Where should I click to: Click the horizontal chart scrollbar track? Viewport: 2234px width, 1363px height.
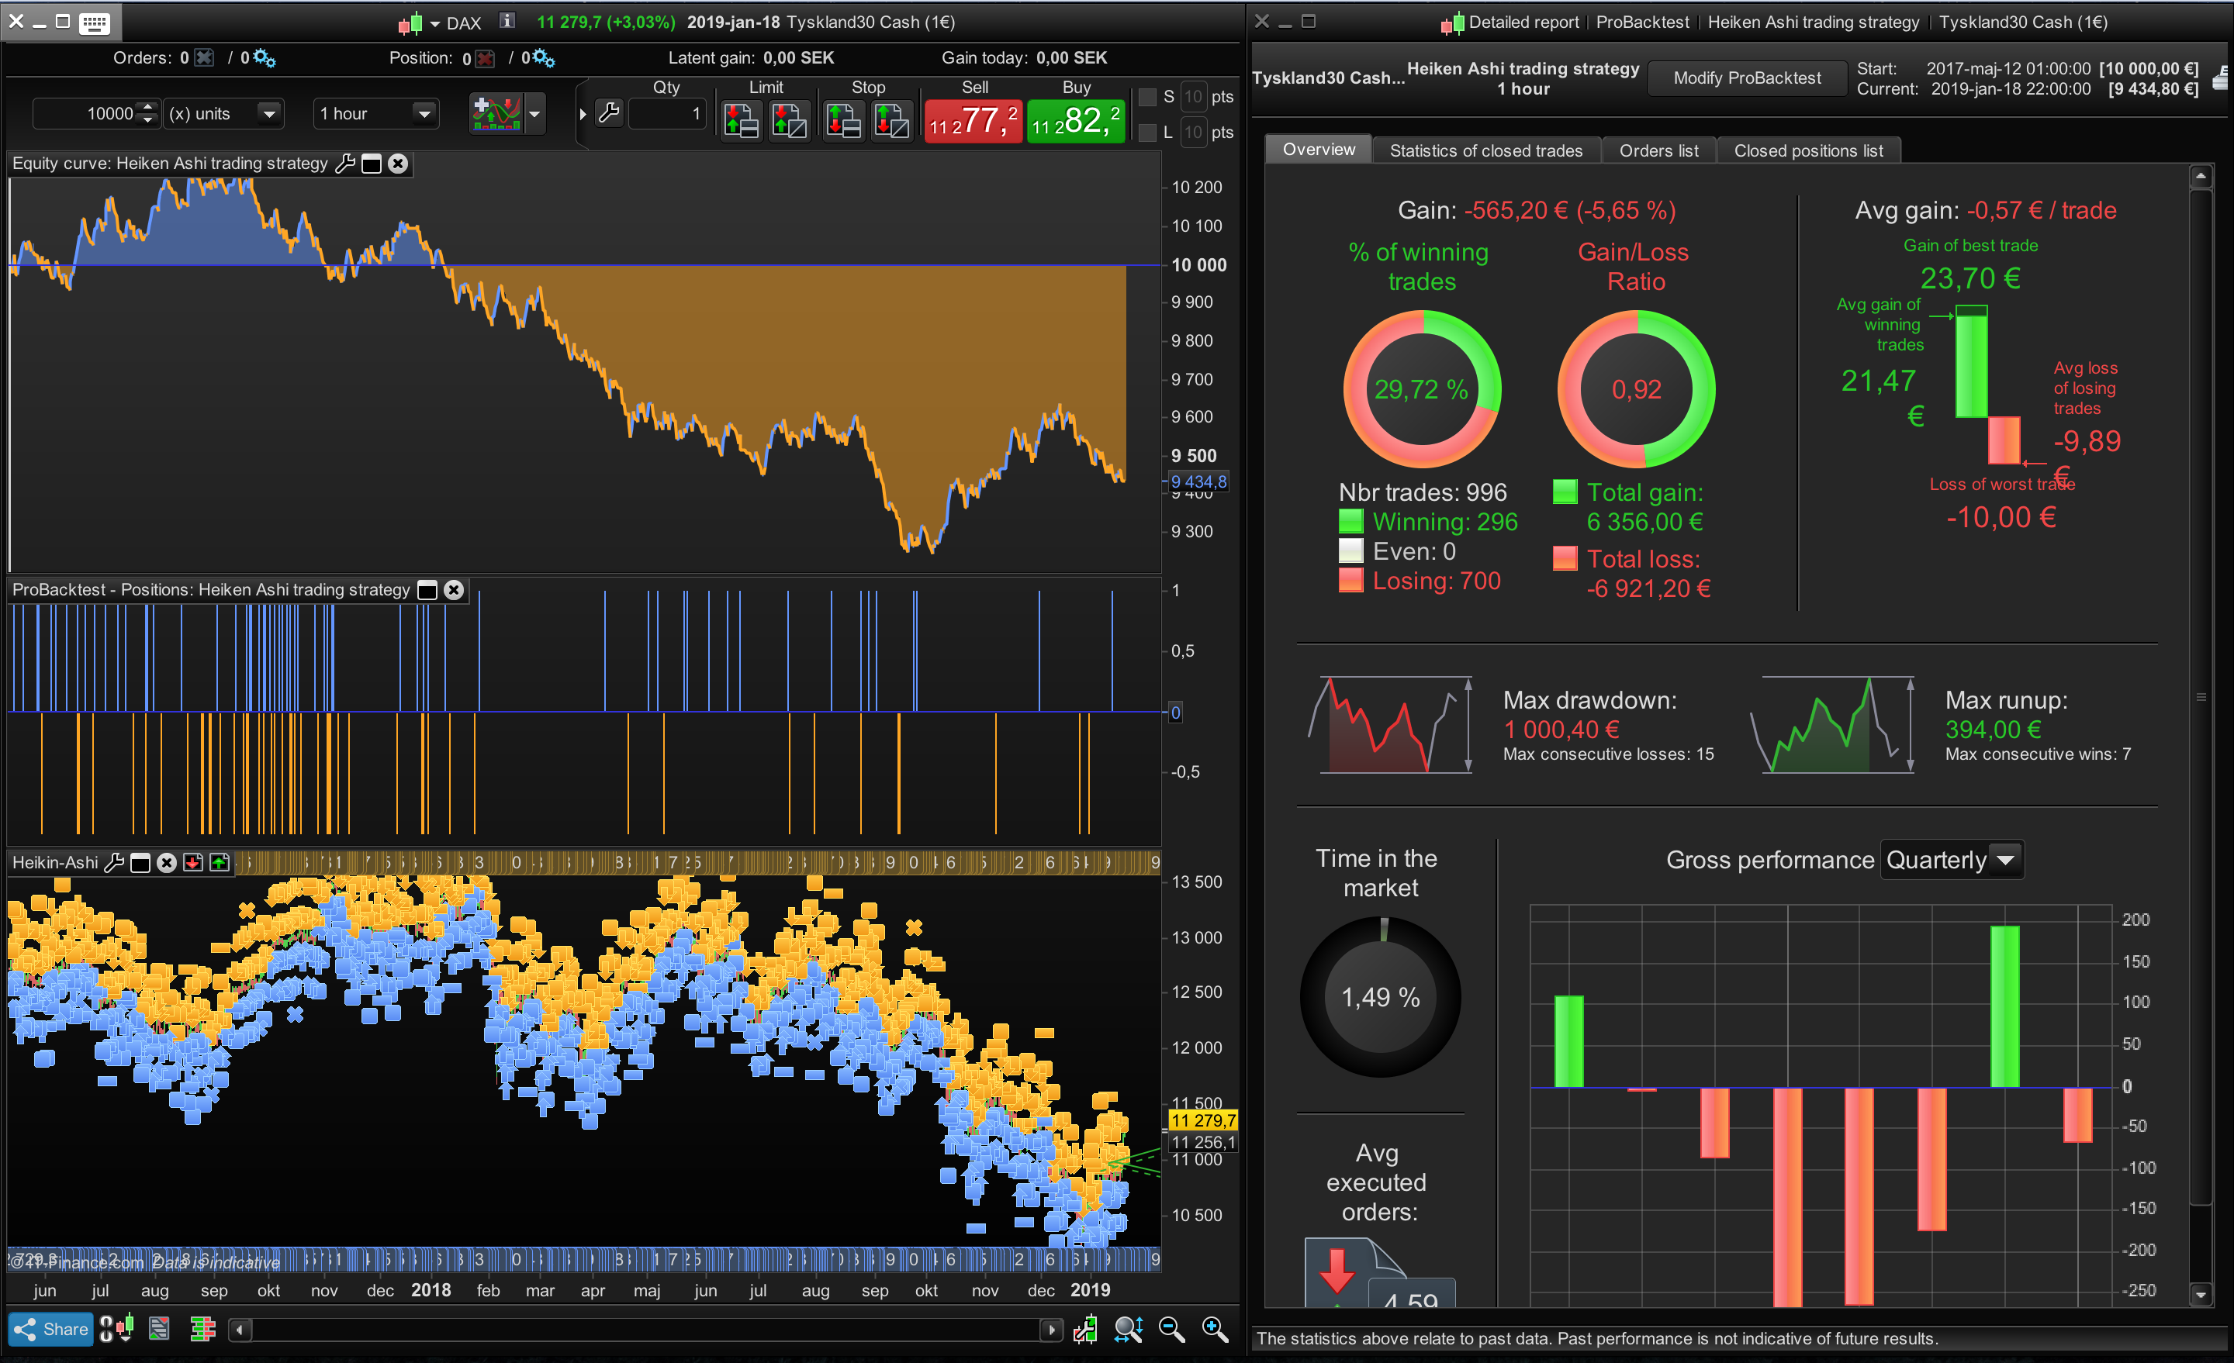(644, 1330)
